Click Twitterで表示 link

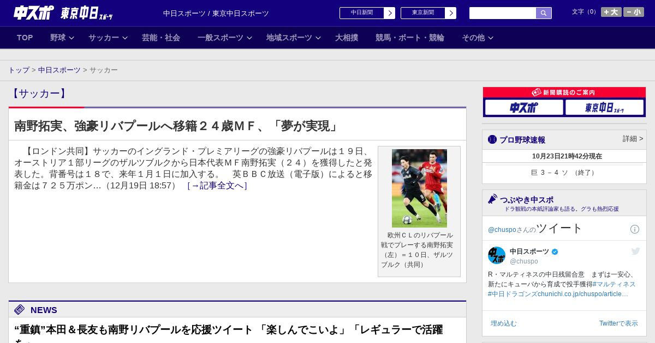click(x=618, y=323)
